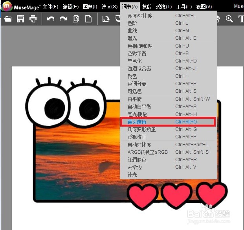The image size is (244, 230).
Task: Click the Open folder toolbar icon
Action: coord(8,19)
